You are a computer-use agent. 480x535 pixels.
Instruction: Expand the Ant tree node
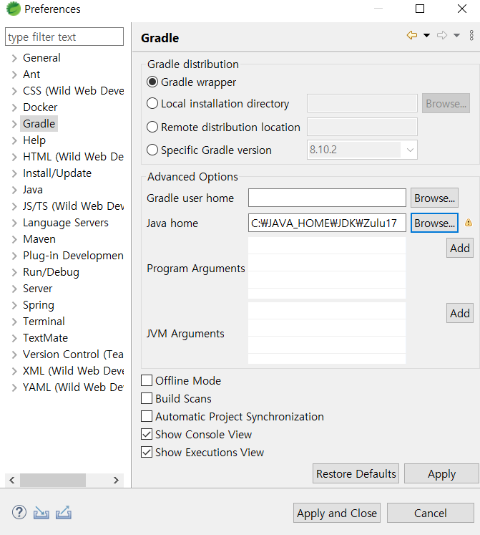click(x=14, y=74)
